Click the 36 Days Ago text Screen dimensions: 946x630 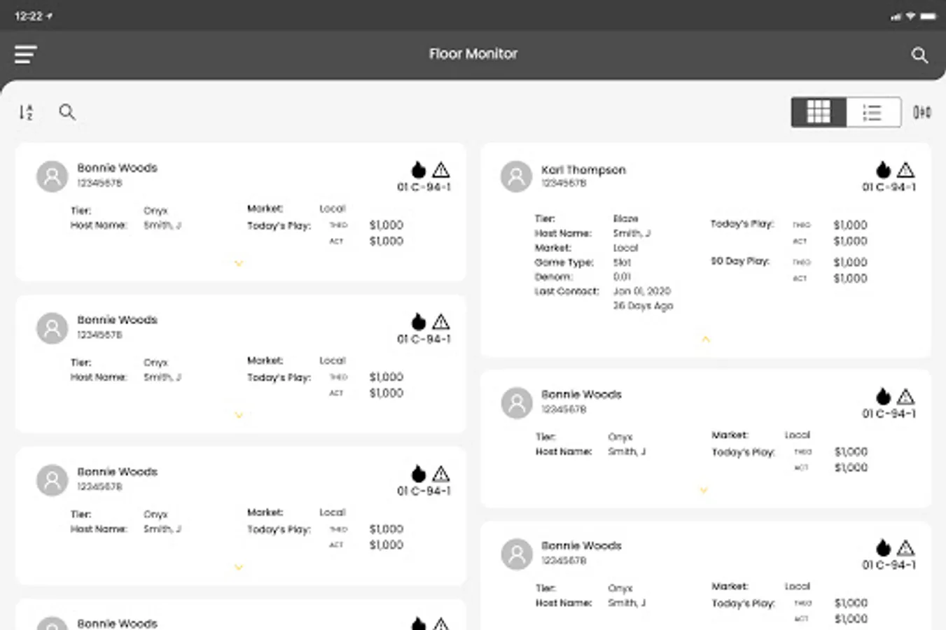tap(643, 305)
